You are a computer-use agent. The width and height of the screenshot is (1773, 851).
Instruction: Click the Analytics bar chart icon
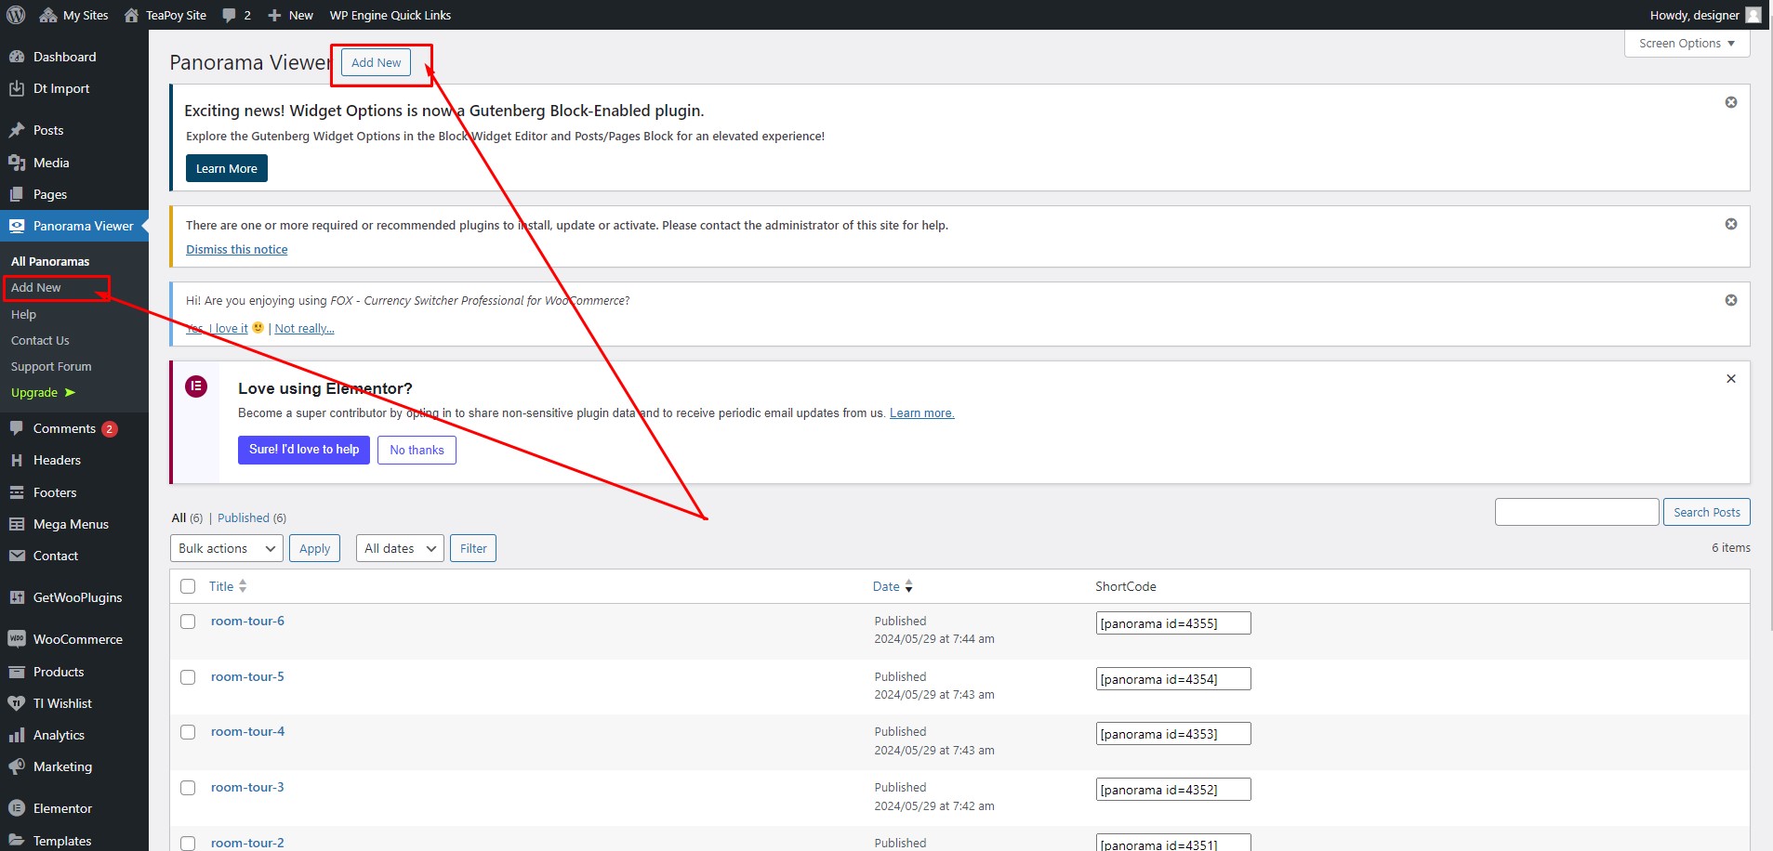click(x=17, y=735)
